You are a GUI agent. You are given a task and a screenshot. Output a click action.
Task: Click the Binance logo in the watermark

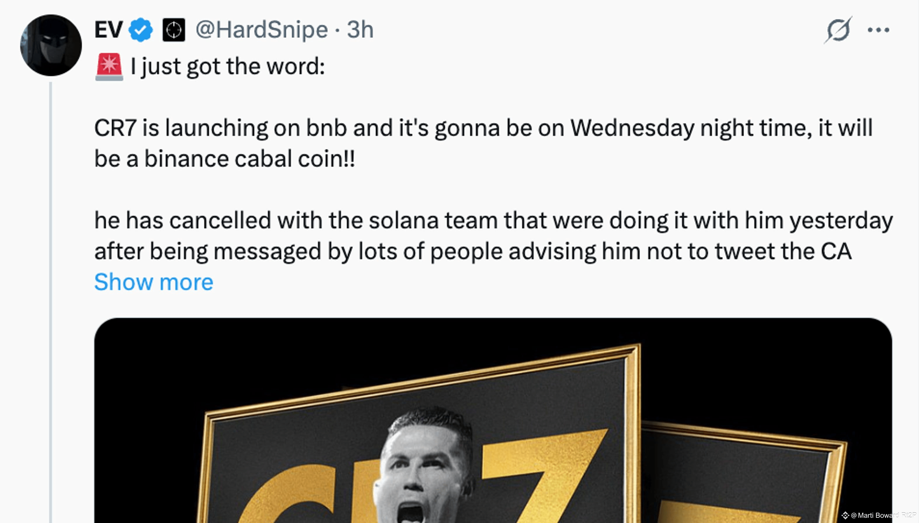[845, 515]
